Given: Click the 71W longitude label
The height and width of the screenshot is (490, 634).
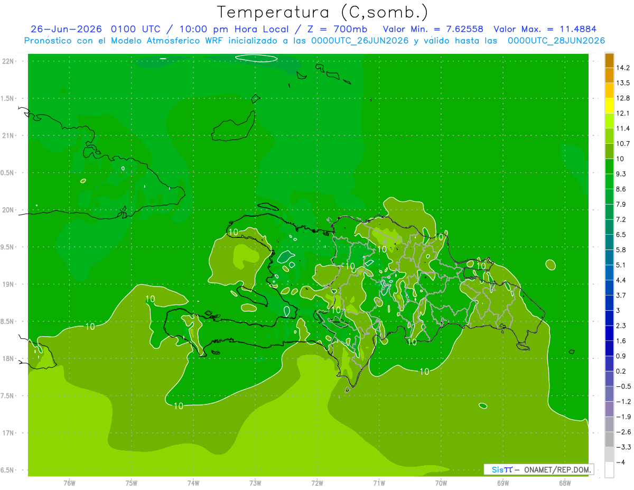Looking at the screenshot, I should coord(379,483).
